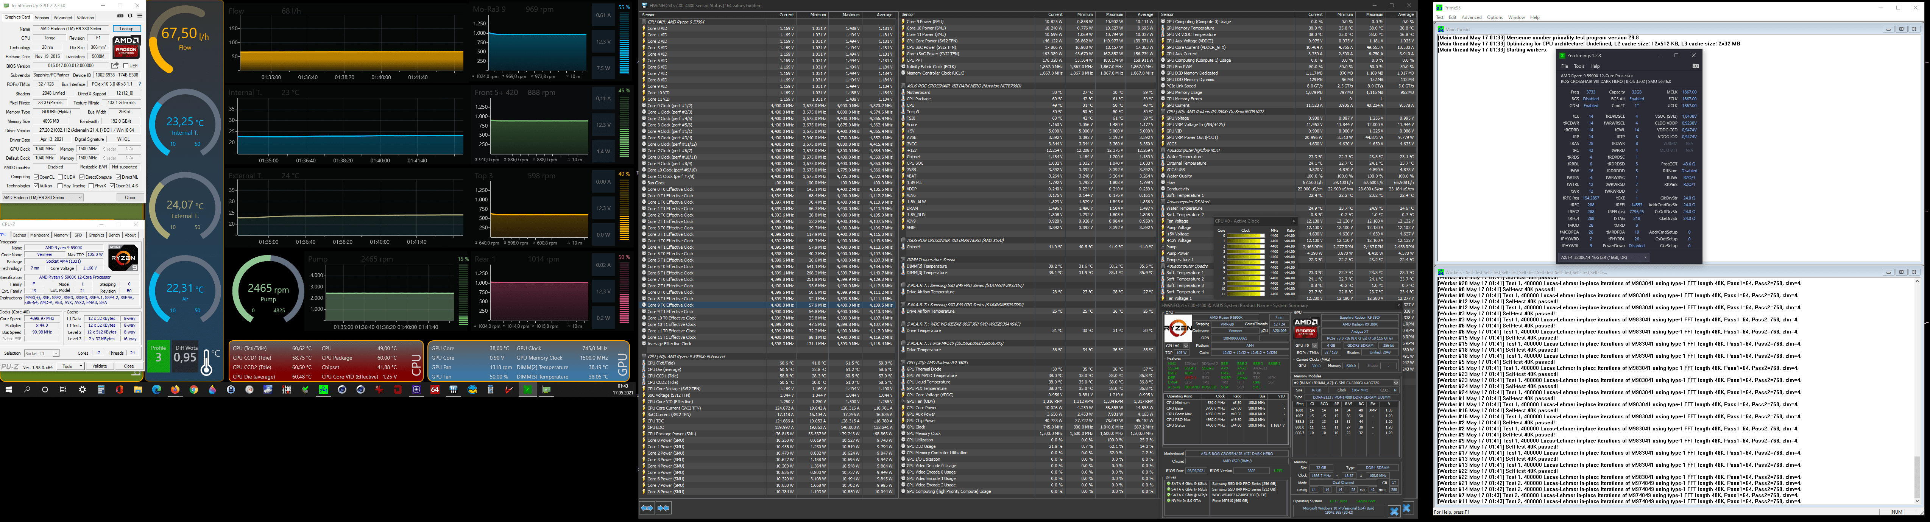Take a GPU-Z screenshot with the camera icon
The image size is (1930, 522).
pyautogui.click(x=120, y=16)
